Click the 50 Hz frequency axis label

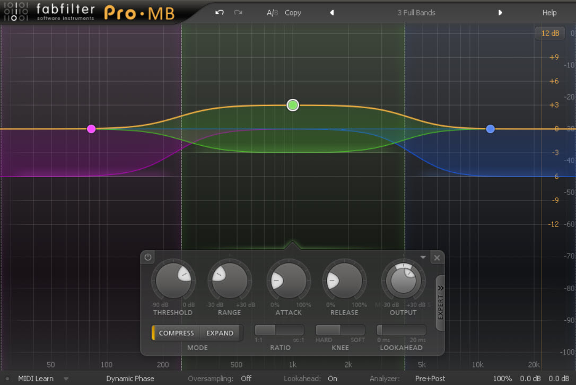tap(51, 364)
